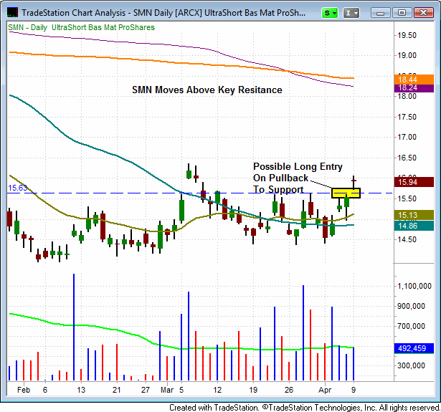Click the 19 date label on time axis

click(253, 390)
